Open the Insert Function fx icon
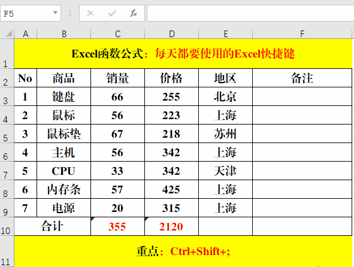354x267 pixels. (x=134, y=13)
